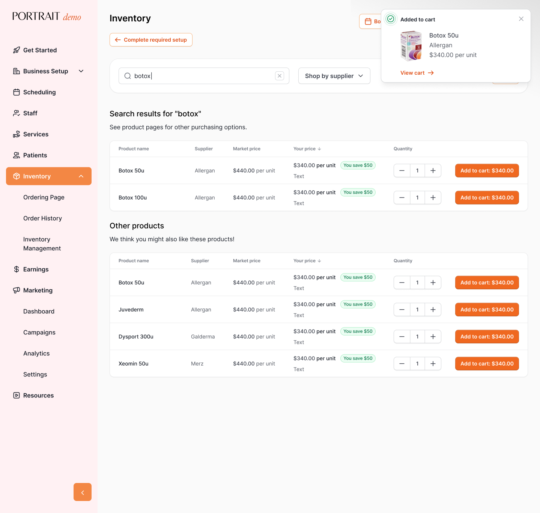Clear the botox search text
The height and width of the screenshot is (513, 540).
[x=280, y=76]
